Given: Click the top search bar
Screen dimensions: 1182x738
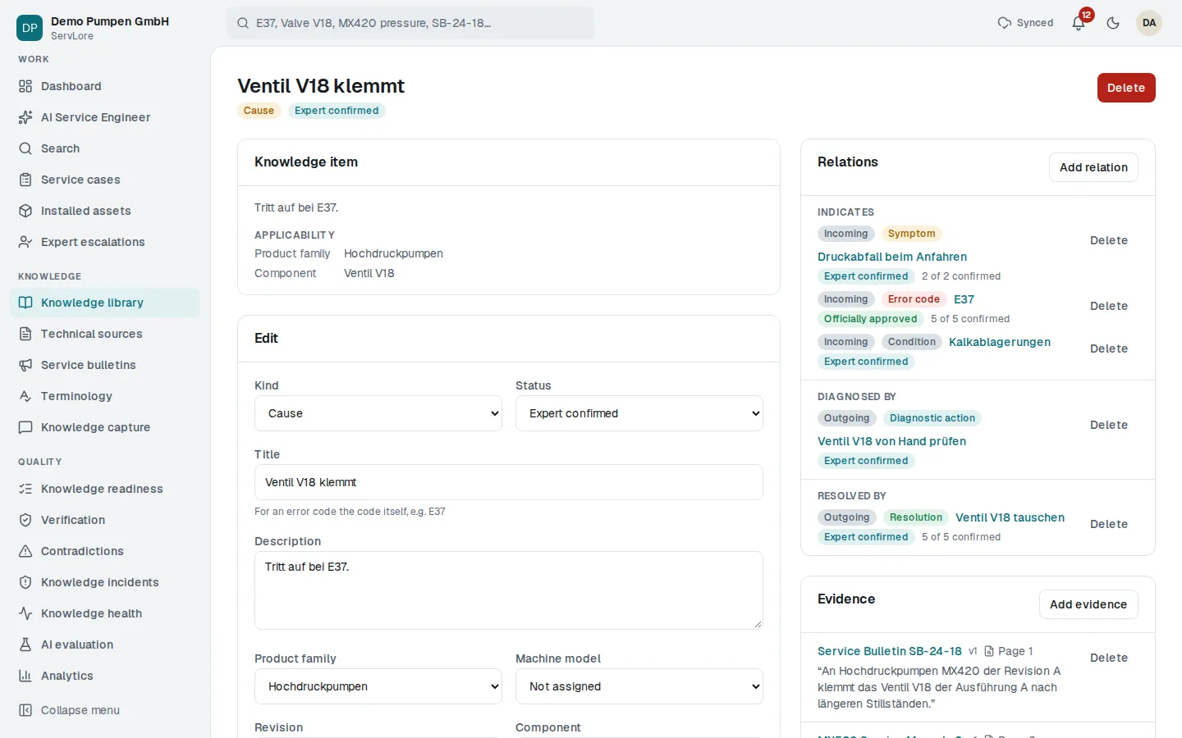Looking at the screenshot, I should tap(410, 23).
